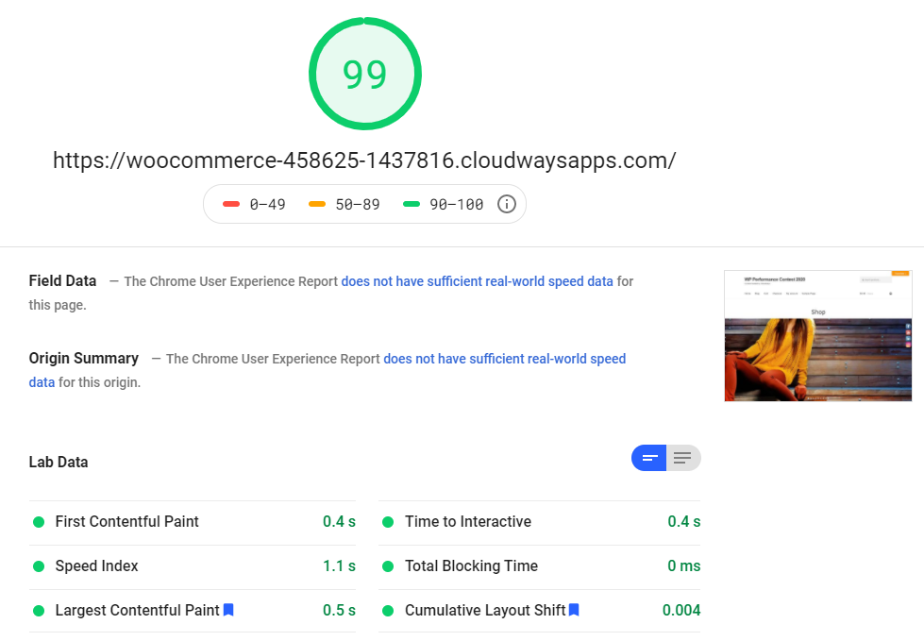
Task: Click the Speed Index label
Action: tap(96, 565)
